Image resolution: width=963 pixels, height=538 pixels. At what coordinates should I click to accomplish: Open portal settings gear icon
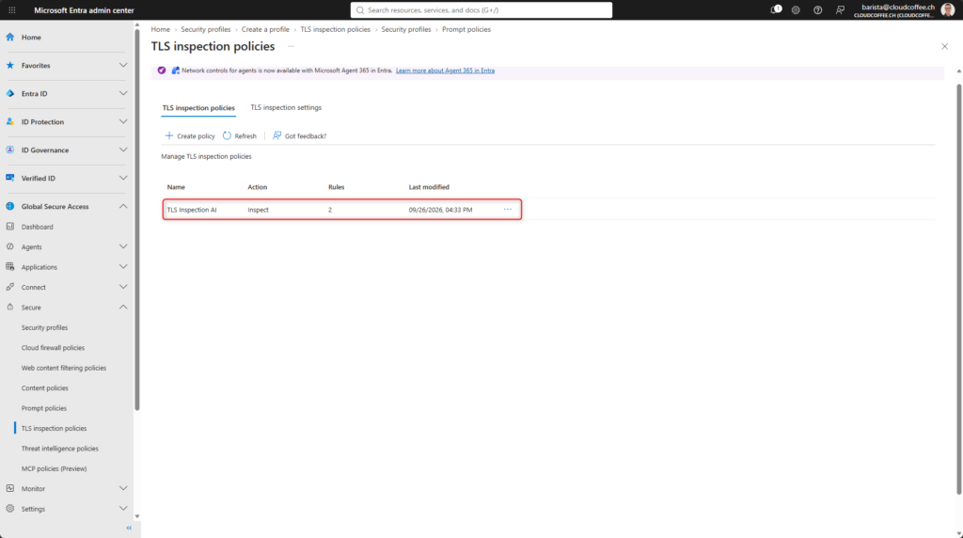point(796,9)
